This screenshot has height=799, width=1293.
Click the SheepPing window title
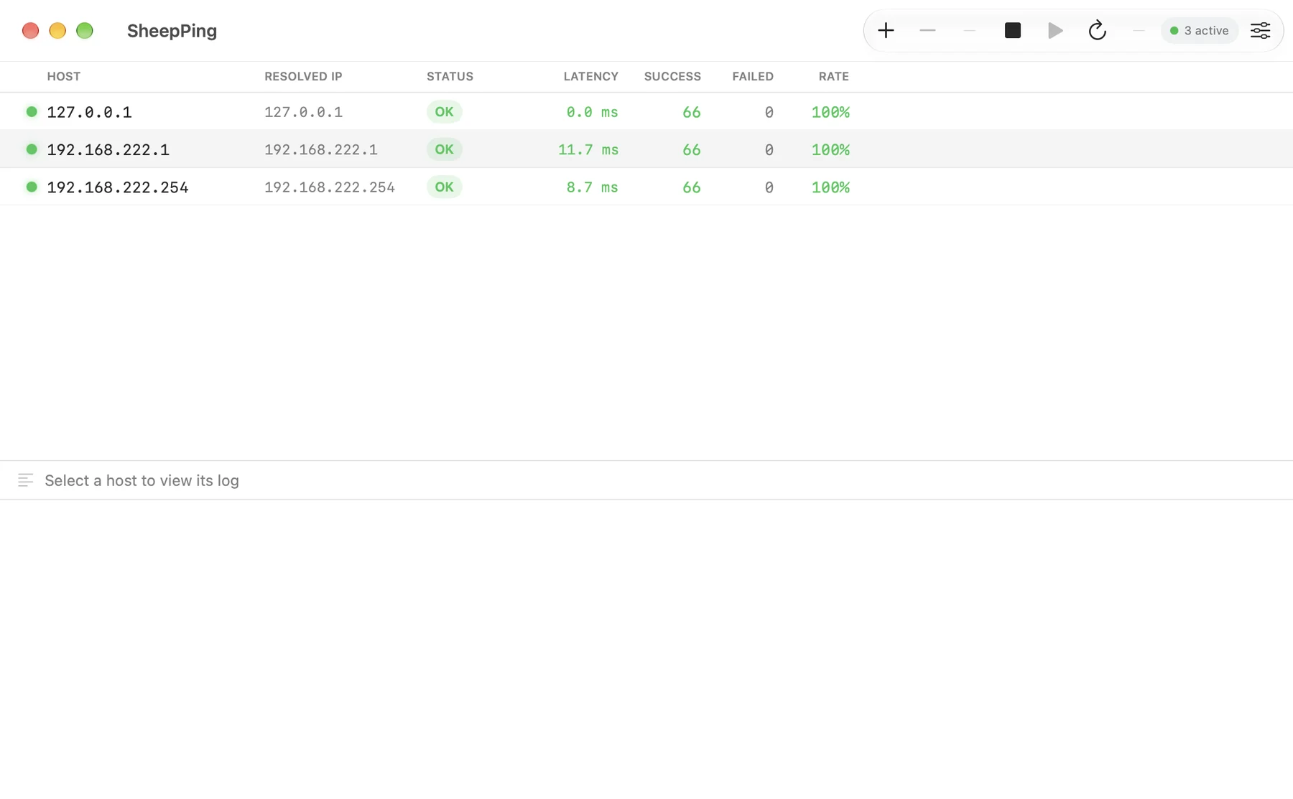172,30
